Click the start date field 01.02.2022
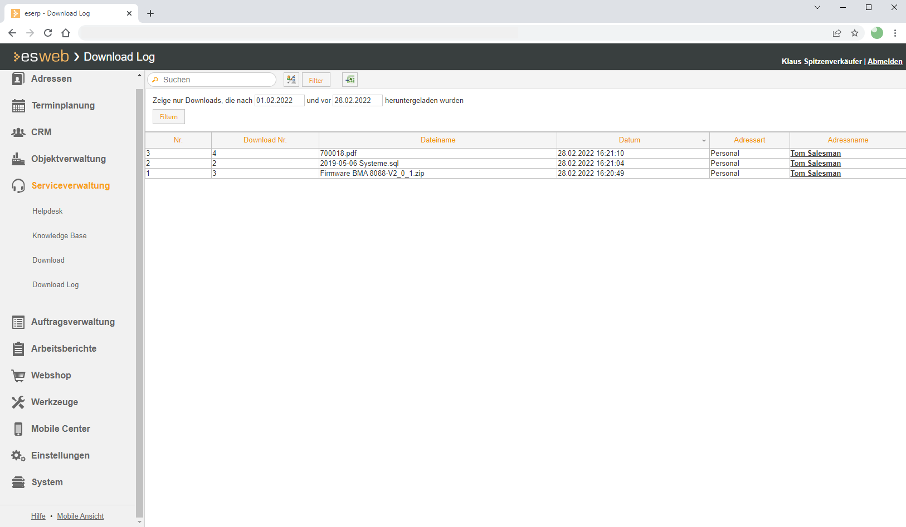The image size is (906, 527). tap(279, 101)
